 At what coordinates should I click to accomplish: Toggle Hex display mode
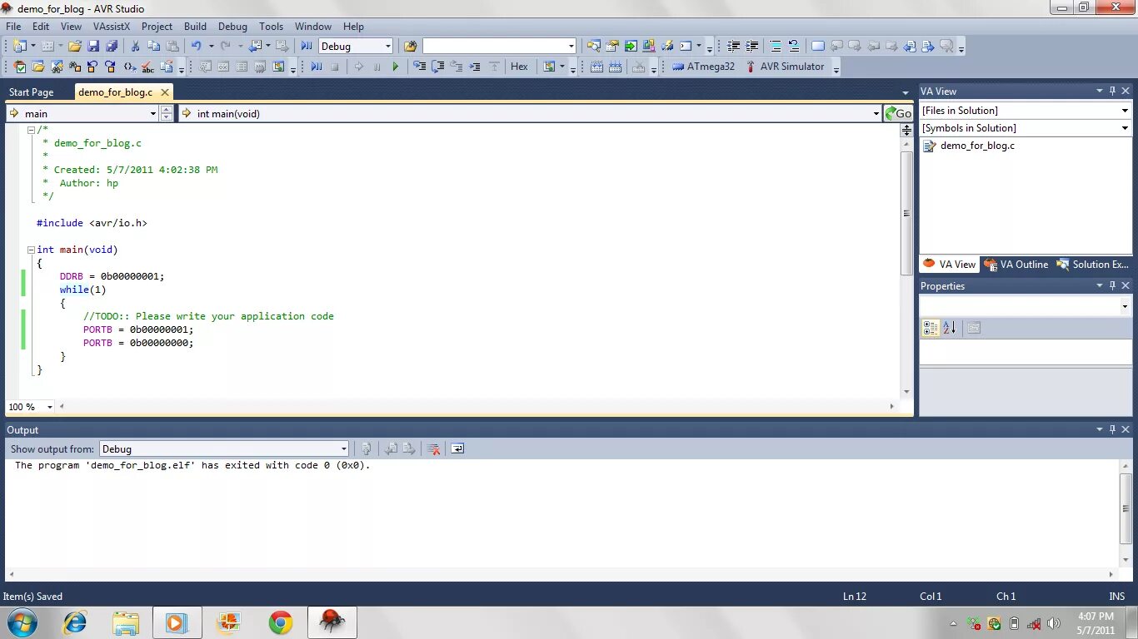519,67
